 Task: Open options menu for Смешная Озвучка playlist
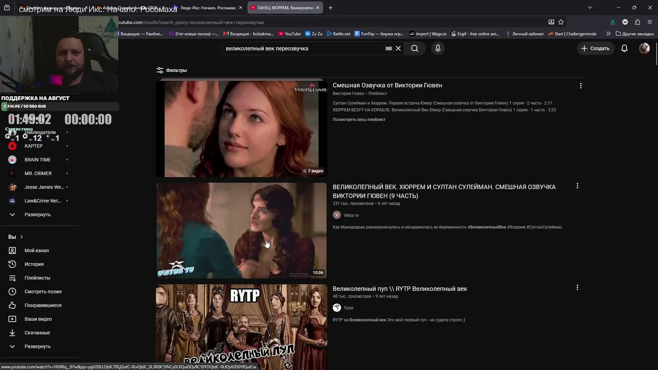point(581,86)
